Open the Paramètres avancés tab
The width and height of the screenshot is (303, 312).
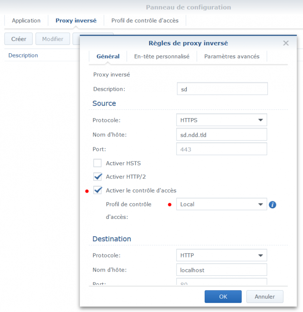click(231, 57)
